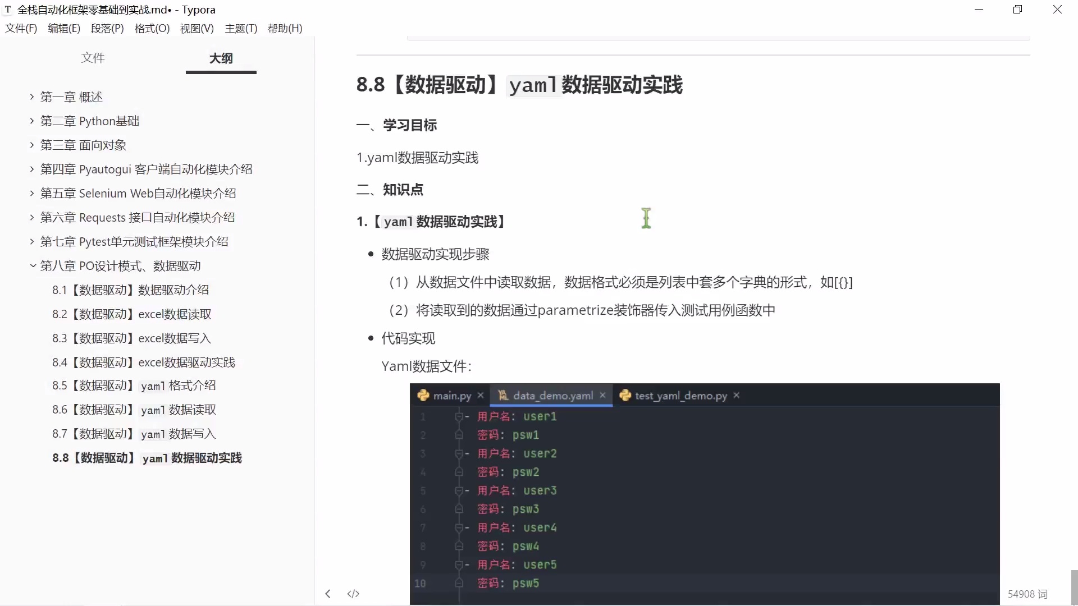Go to outline item 8.4 excel数据驱动实践
This screenshot has height=606, width=1078.
[144, 362]
